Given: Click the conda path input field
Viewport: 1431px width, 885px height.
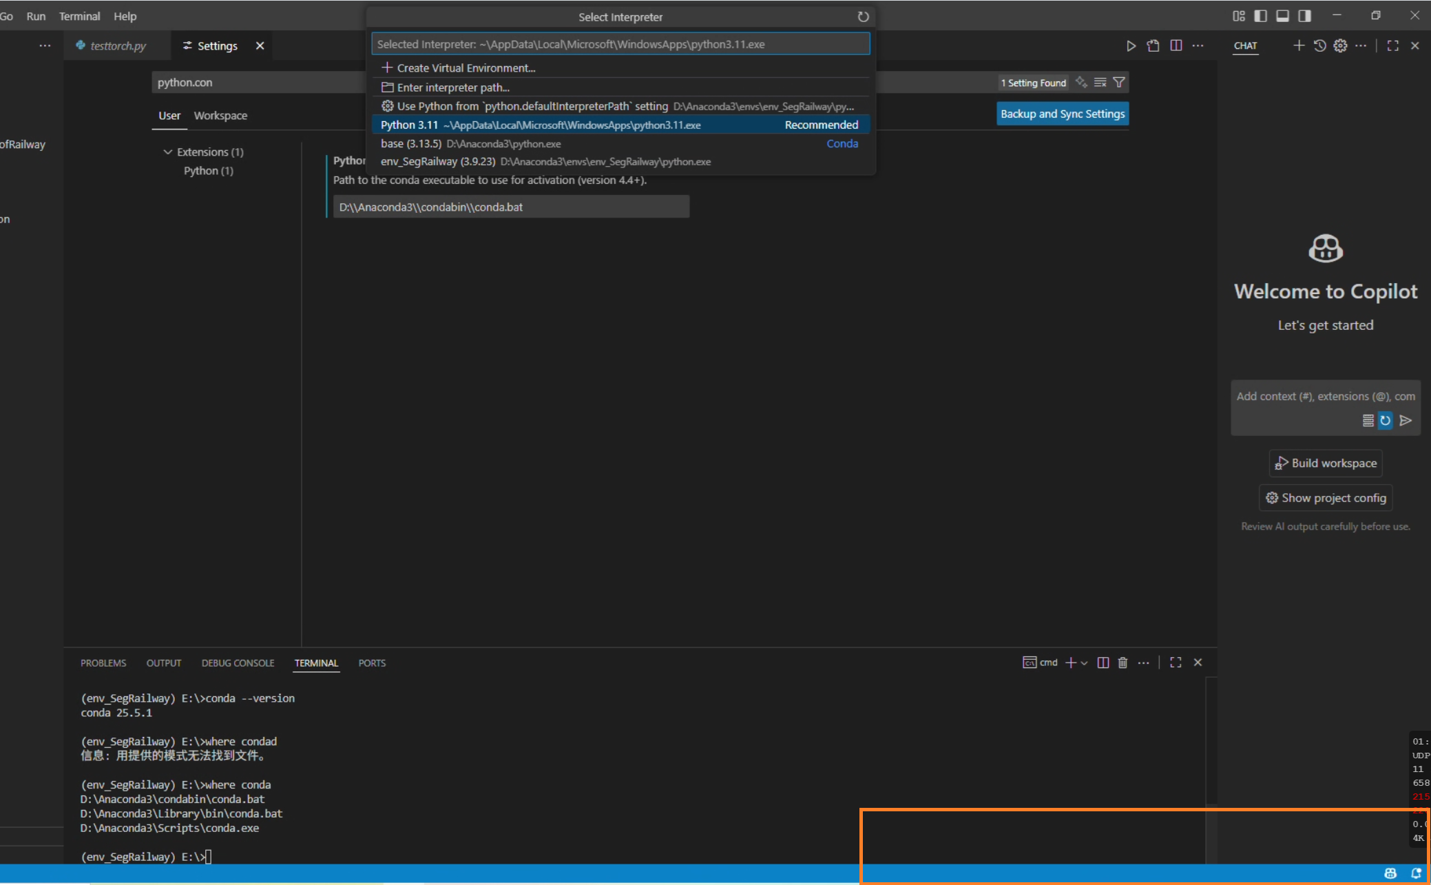Looking at the screenshot, I should (x=511, y=207).
